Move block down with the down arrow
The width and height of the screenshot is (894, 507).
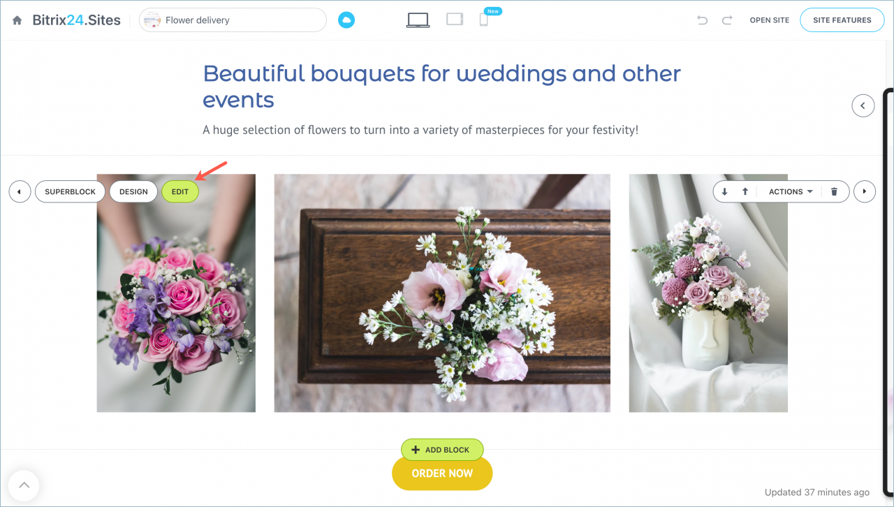click(724, 191)
